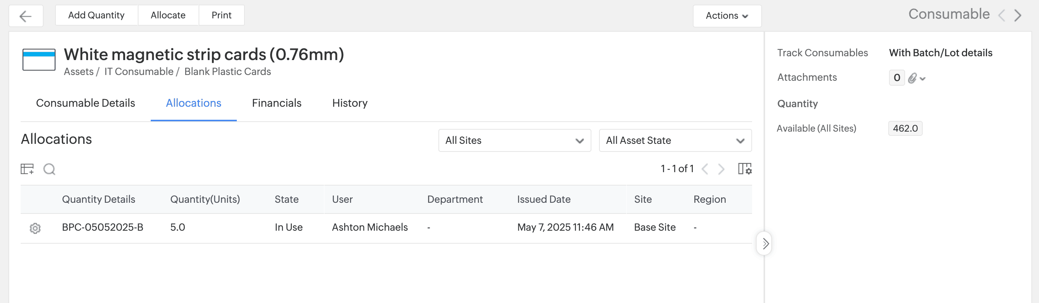Go to the previous consumable record arrow
The width and height of the screenshot is (1039, 303).
click(1002, 16)
